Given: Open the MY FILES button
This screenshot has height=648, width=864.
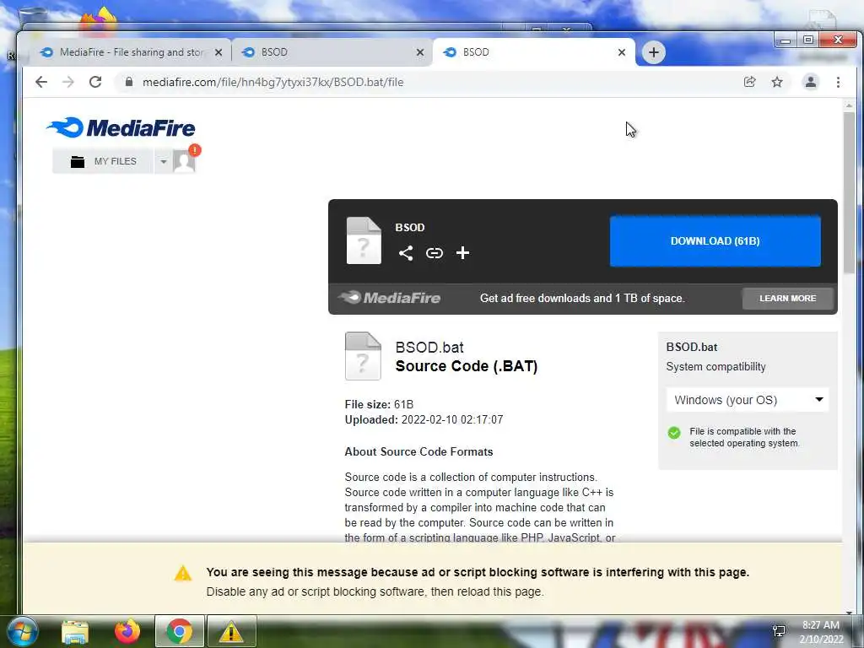Looking at the screenshot, I should click(103, 161).
